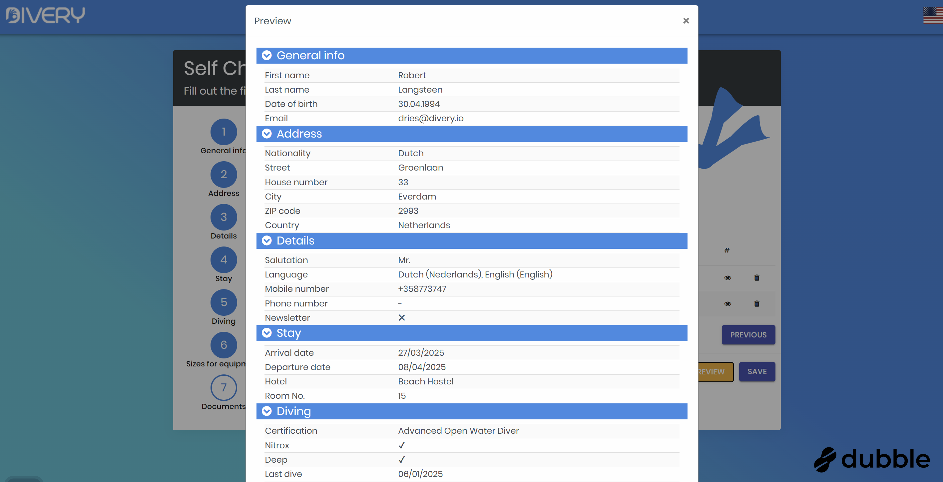The image size is (943, 482).
Task: Click the PREVIOUS button
Action: coord(748,335)
